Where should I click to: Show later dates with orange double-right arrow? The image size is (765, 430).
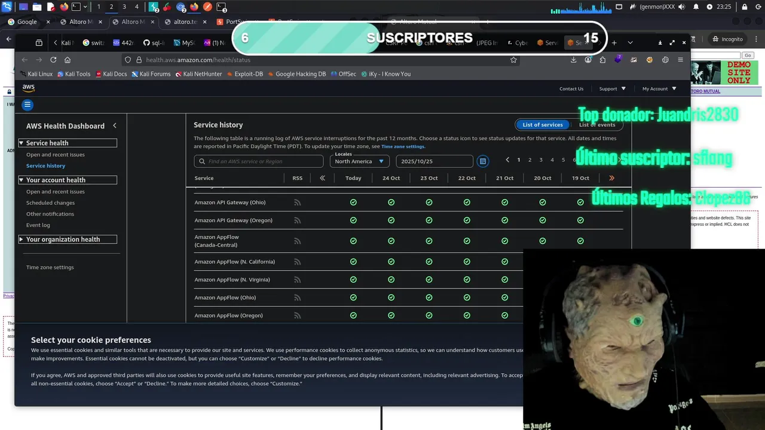[x=611, y=178]
